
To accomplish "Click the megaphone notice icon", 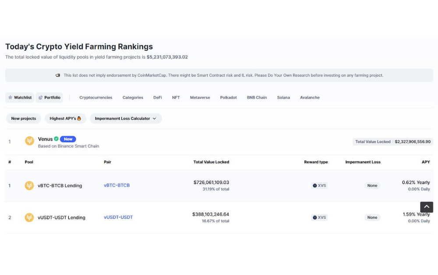I will click(58, 75).
